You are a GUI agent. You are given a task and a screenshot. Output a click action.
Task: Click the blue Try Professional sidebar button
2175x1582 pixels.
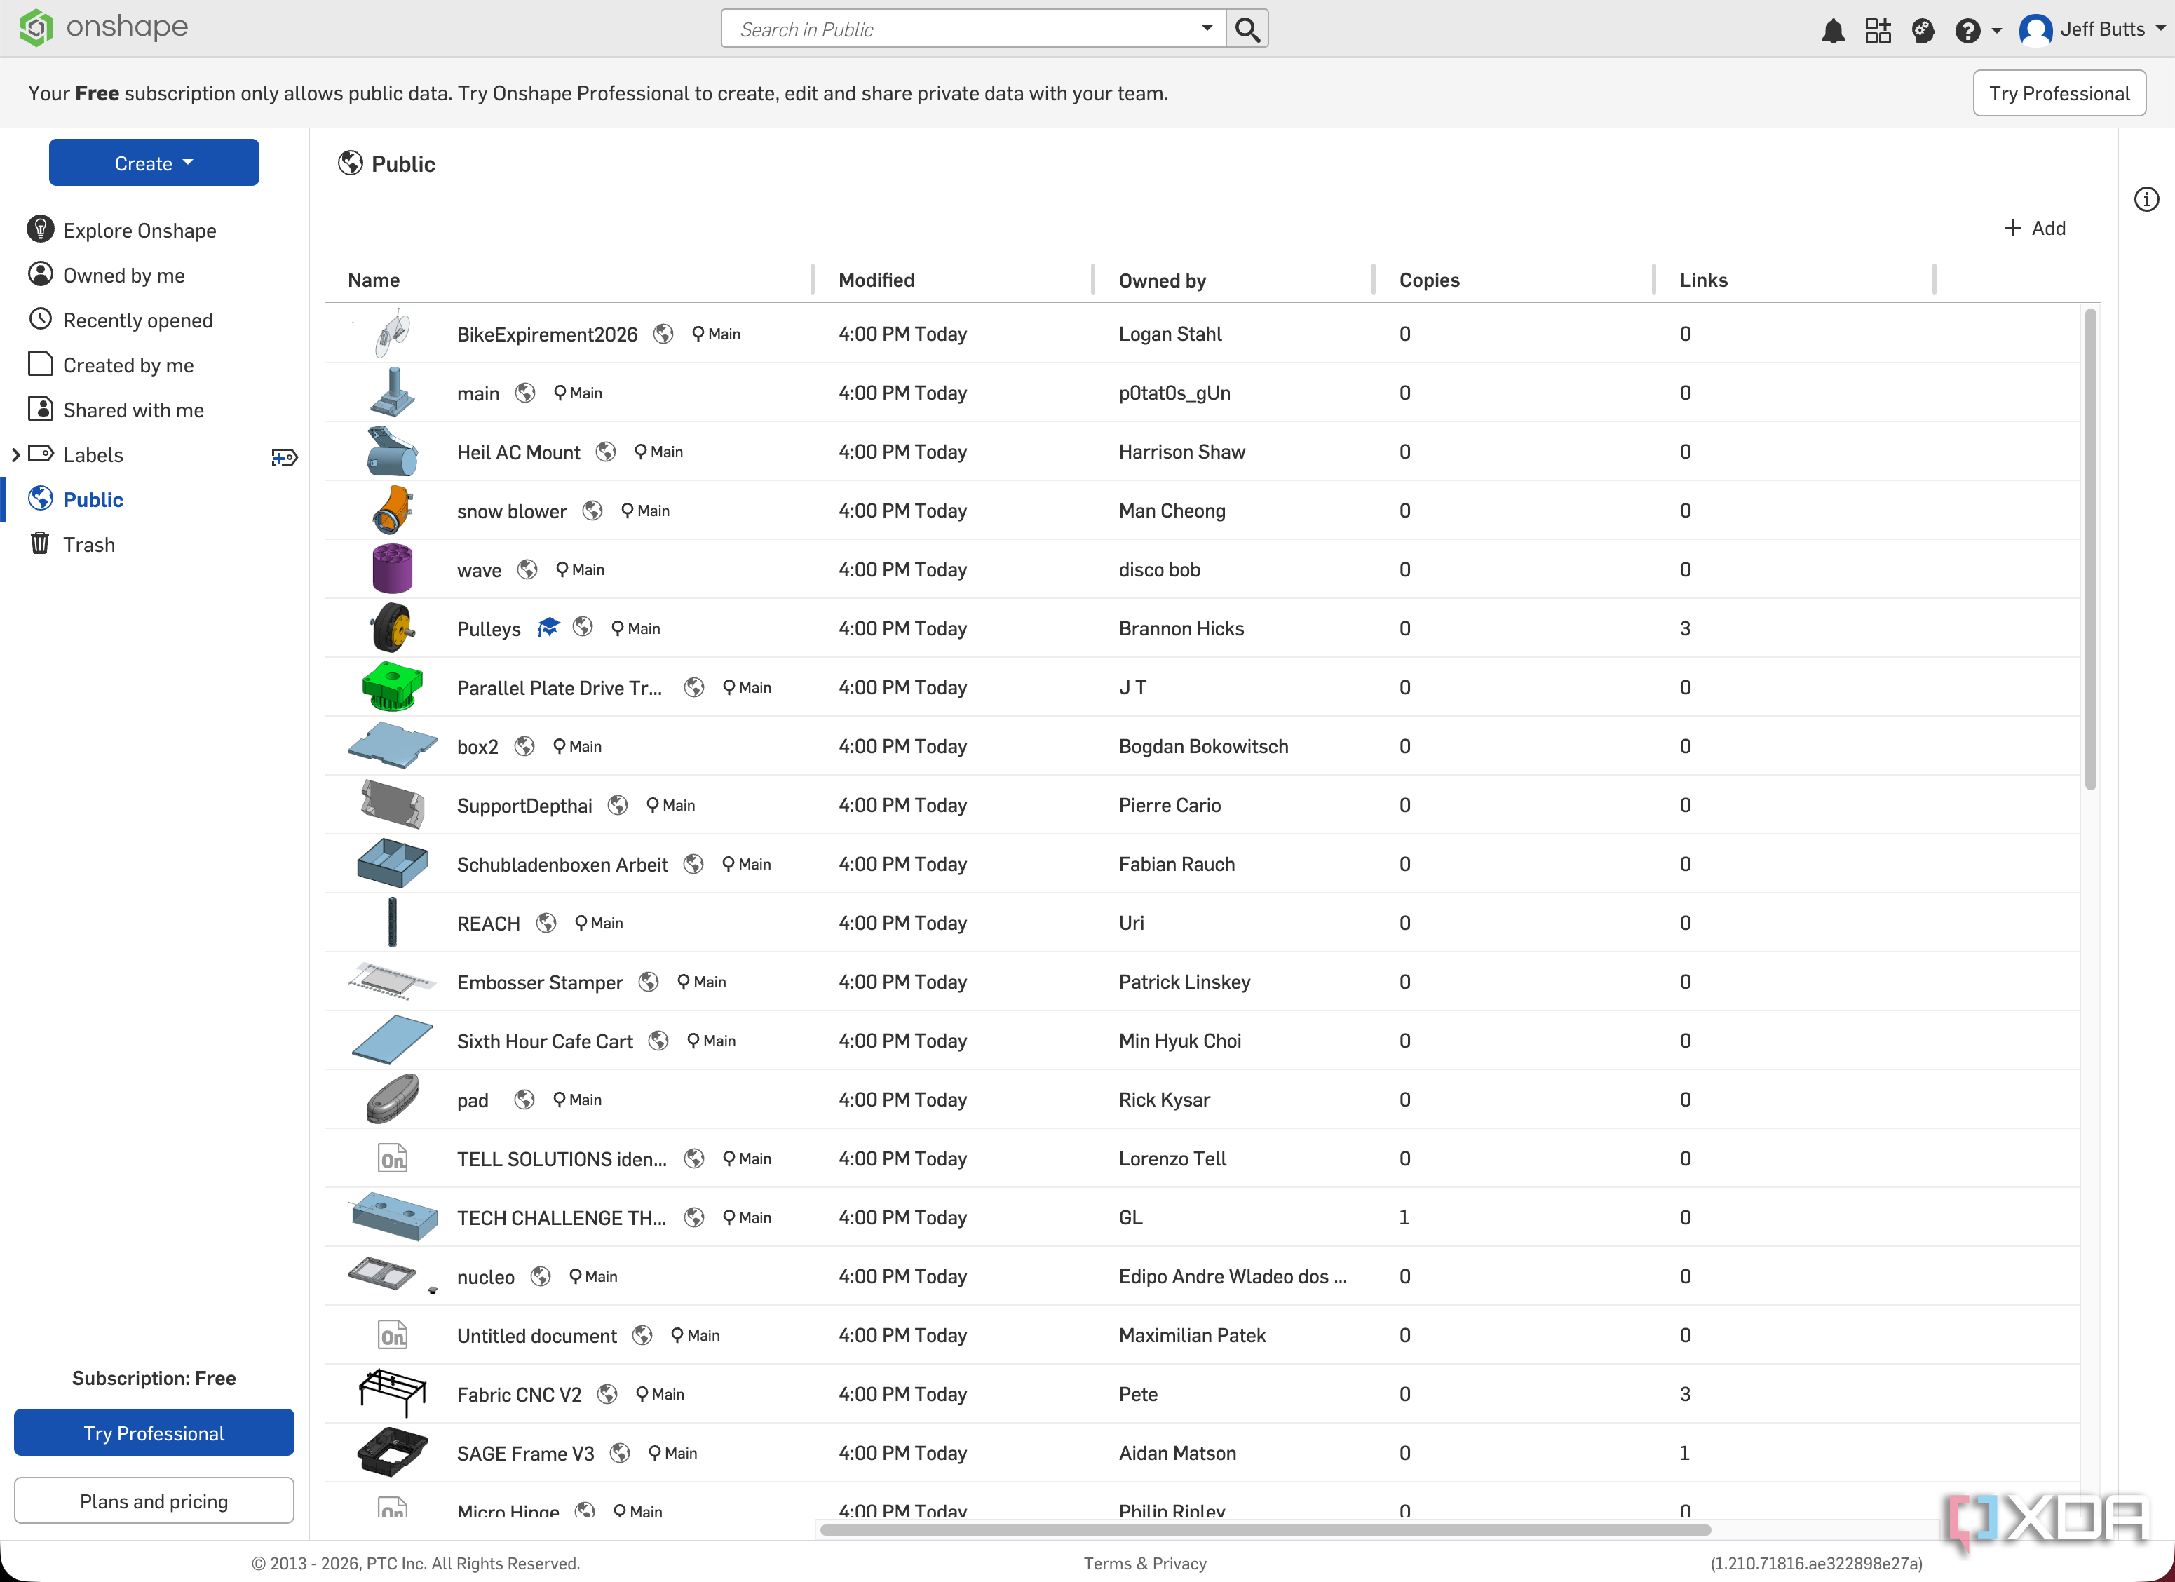coord(154,1433)
